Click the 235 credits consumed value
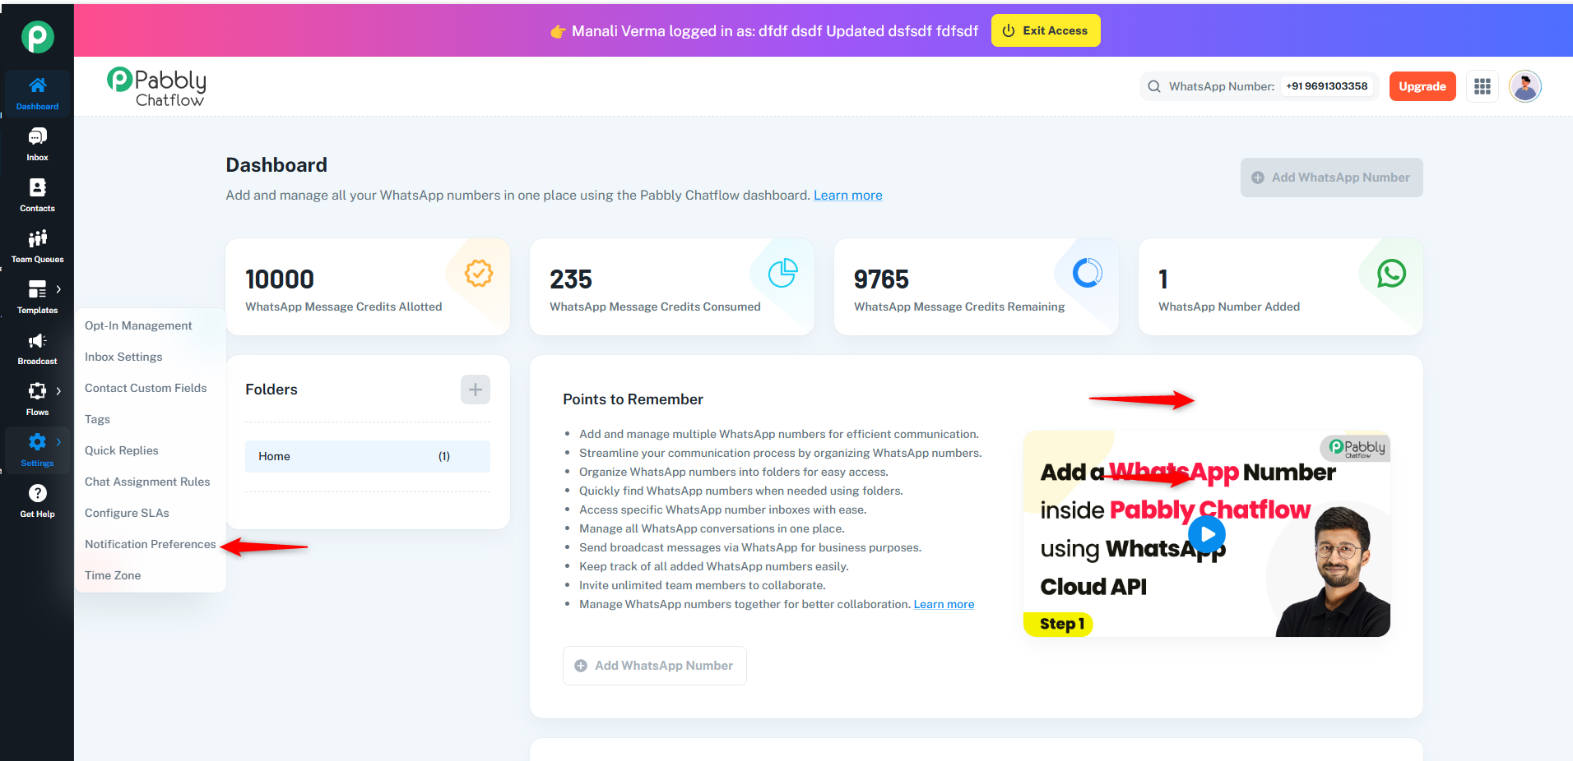The height and width of the screenshot is (761, 1573). 571,279
